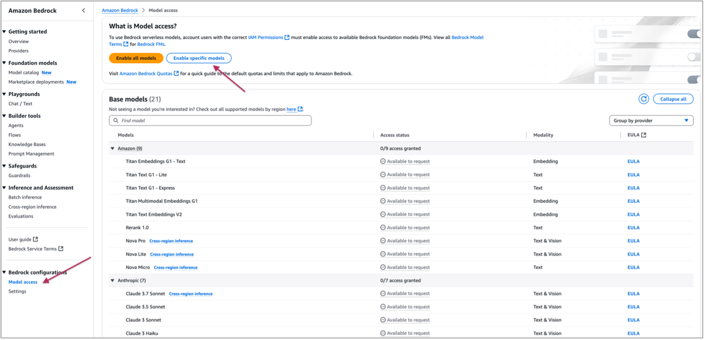The height and width of the screenshot is (340, 705).
Task: Open Overview in the sidebar
Action: [19, 42]
